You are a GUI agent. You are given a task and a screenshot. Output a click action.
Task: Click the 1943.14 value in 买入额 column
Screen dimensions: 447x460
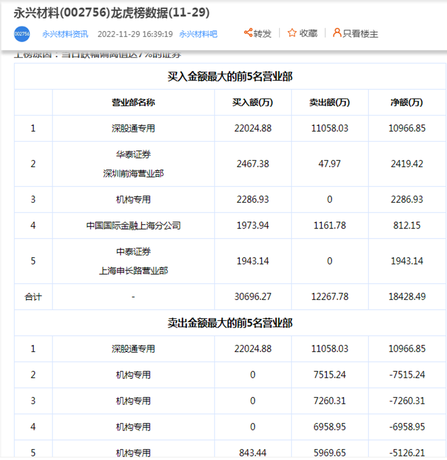point(253,261)
